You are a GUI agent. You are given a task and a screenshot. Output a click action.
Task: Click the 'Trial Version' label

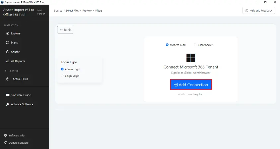41,12
